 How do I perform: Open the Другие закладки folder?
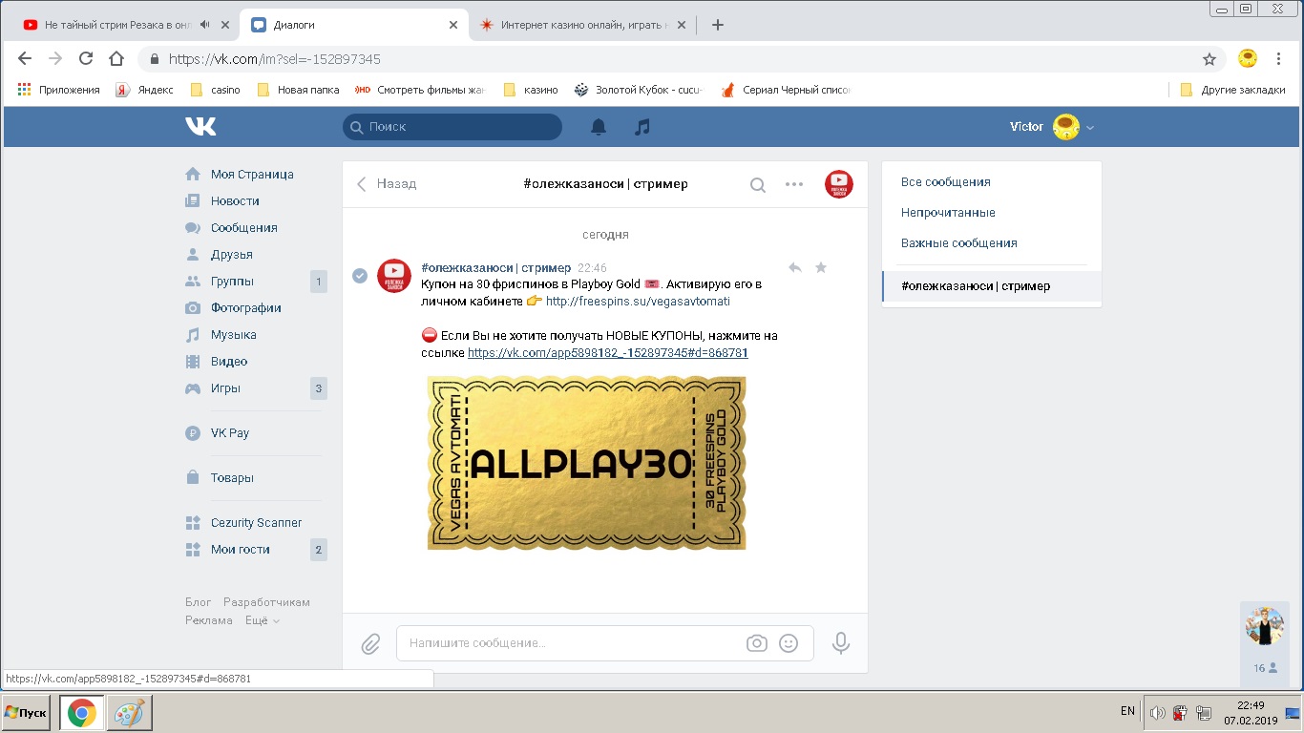click(1233, 90)
